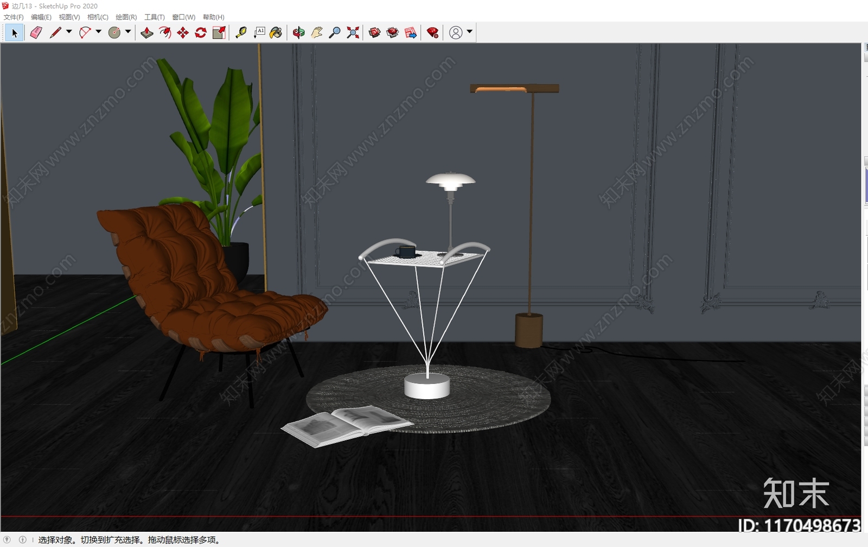Activate the Arc tool
Viewport: 868px width, 547px height.
pos(85,33)
